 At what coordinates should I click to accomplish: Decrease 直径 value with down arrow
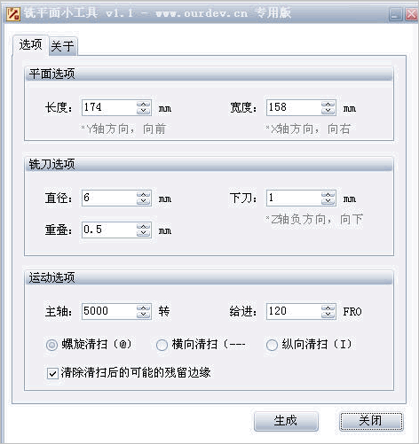pyautogui.click(x=144, y=201)
